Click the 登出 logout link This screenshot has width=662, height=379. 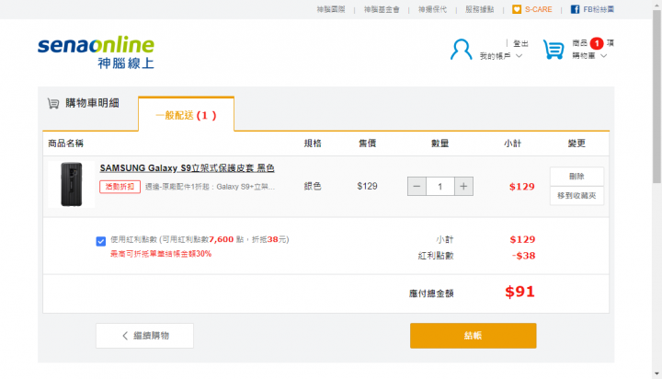[520, 43]
